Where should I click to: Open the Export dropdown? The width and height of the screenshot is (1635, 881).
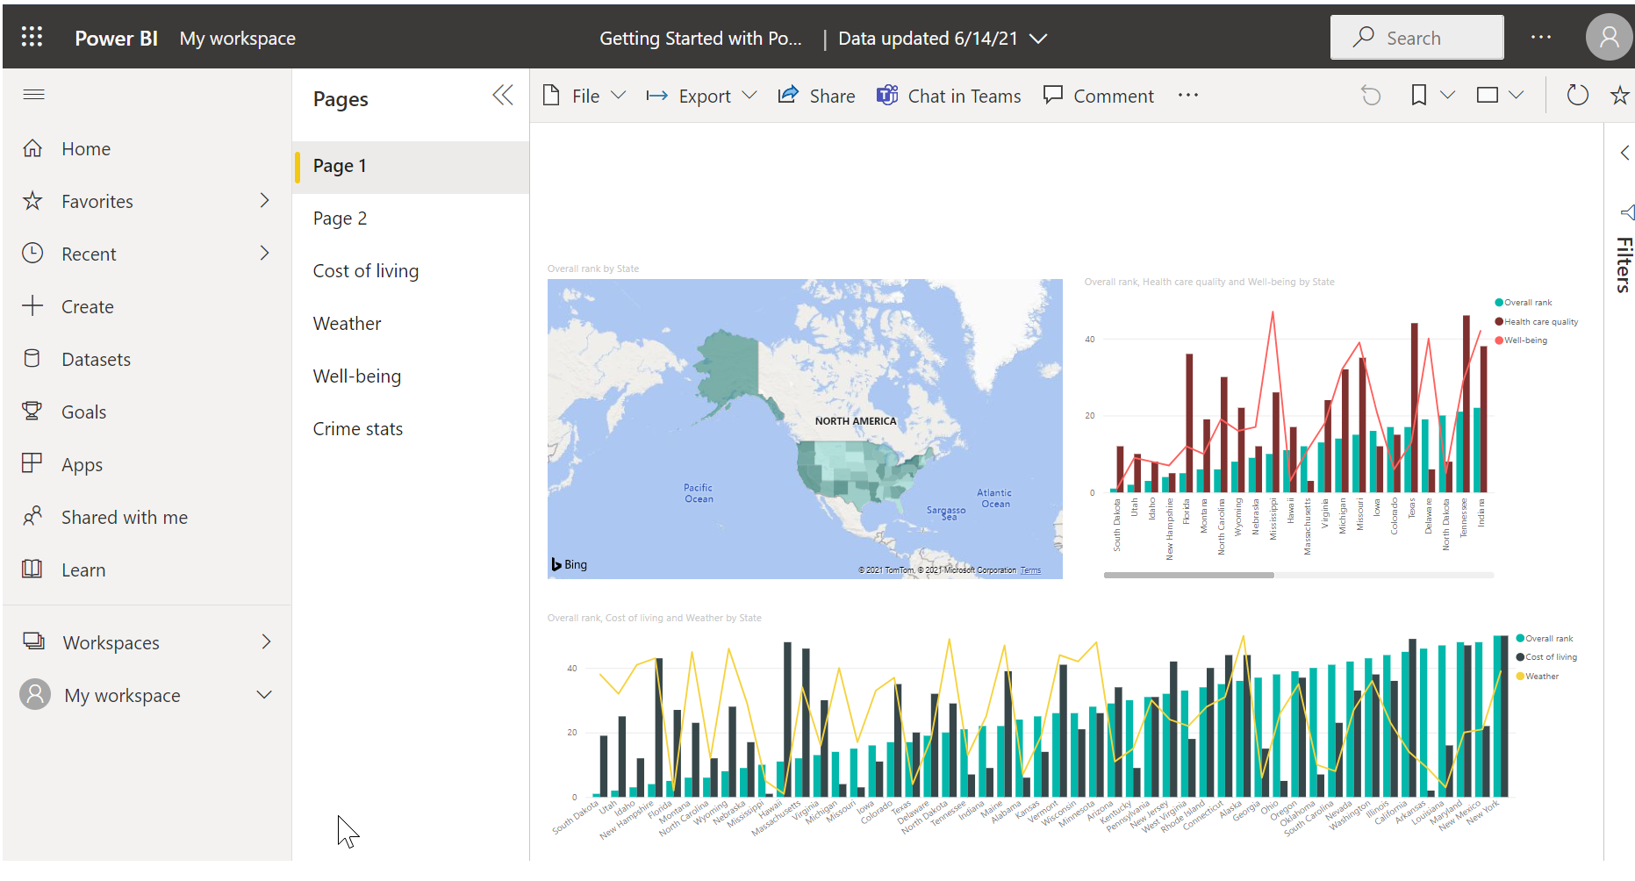point(701,96)
